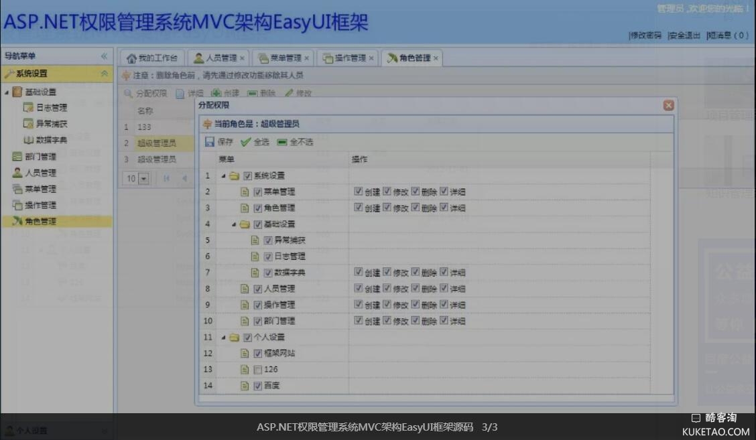Toggle the 删除 checkbox in the 数据字典 row
The image size is (756, 440).
tap(415, 272)
